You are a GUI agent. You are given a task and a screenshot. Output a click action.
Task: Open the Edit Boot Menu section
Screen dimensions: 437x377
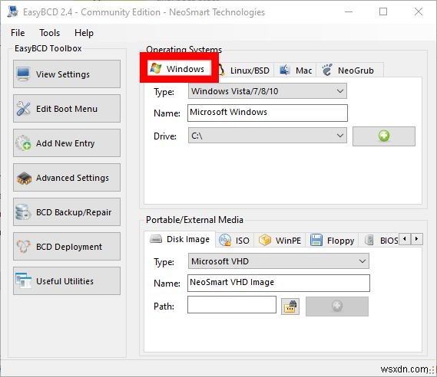[67, 109]
